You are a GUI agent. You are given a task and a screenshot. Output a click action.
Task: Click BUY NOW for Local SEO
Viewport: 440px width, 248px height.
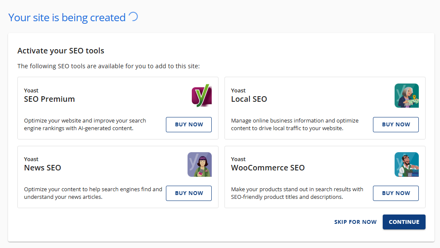395,124
